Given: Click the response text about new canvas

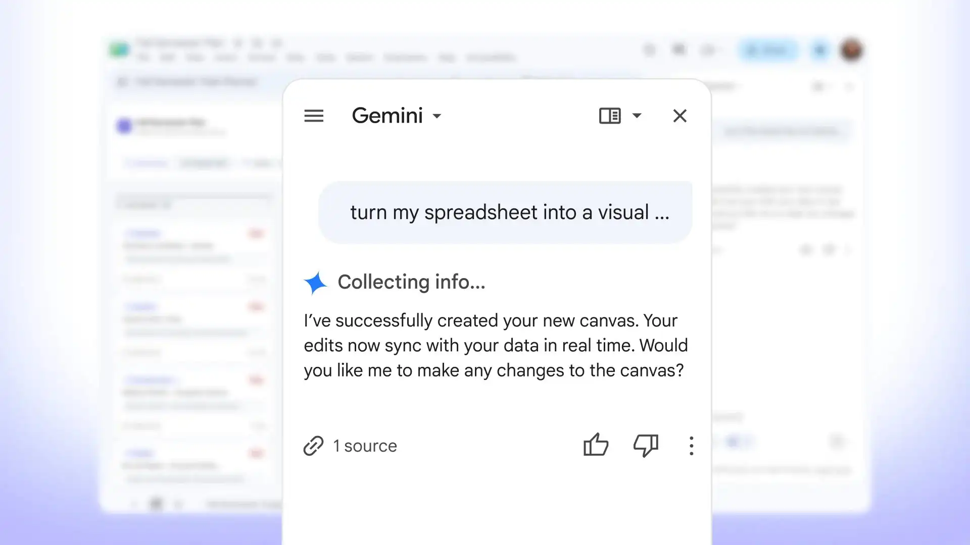Looking at the screenshot, I should (496, 346).
